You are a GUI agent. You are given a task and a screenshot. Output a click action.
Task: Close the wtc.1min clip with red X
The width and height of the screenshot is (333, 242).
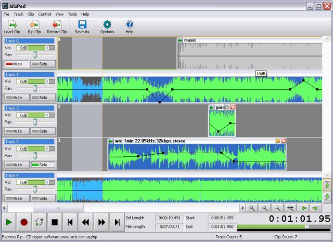[x=284, y=141]
